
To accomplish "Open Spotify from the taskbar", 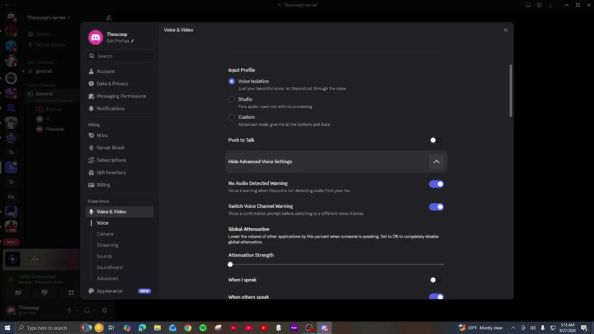I will pos(203,328).
